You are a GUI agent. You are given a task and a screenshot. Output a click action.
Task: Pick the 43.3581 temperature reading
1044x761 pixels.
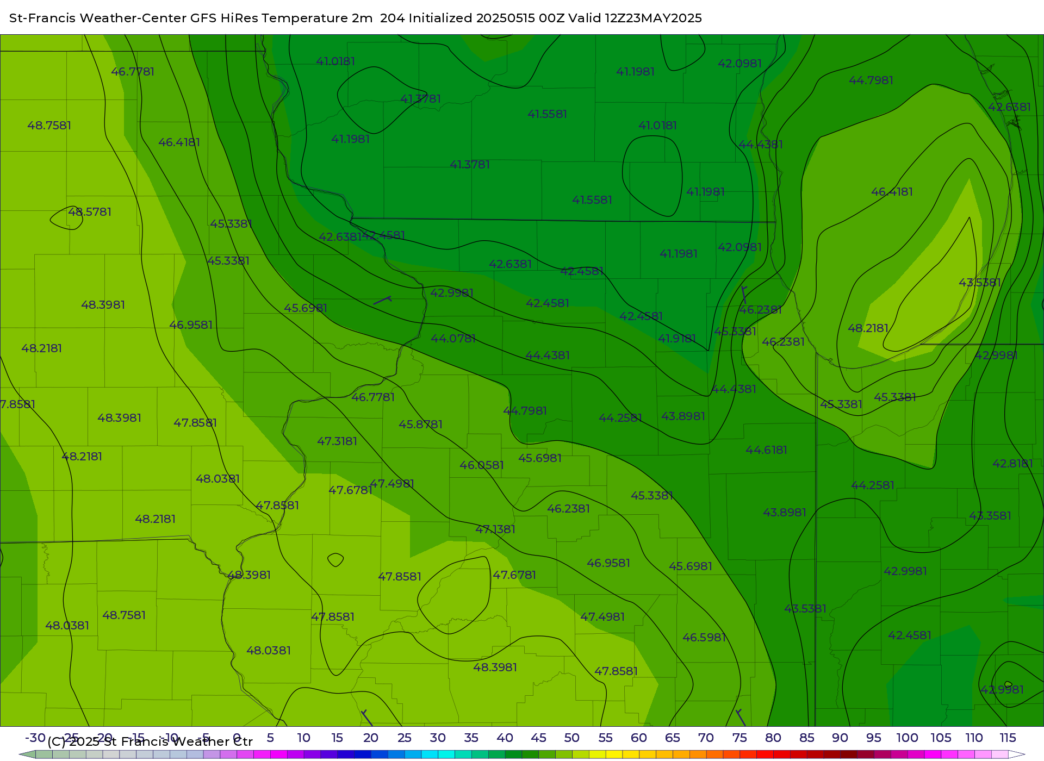pos(990,516)
